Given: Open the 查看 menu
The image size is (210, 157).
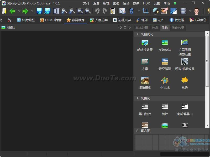Looking at the screenshot, I should (x=96, y=3).
